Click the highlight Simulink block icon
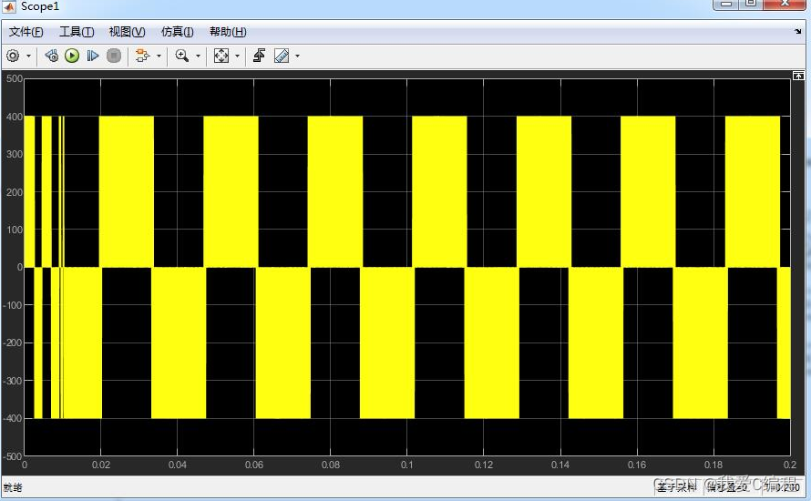This screenshot has height=501, width=811. pos(141,56)
